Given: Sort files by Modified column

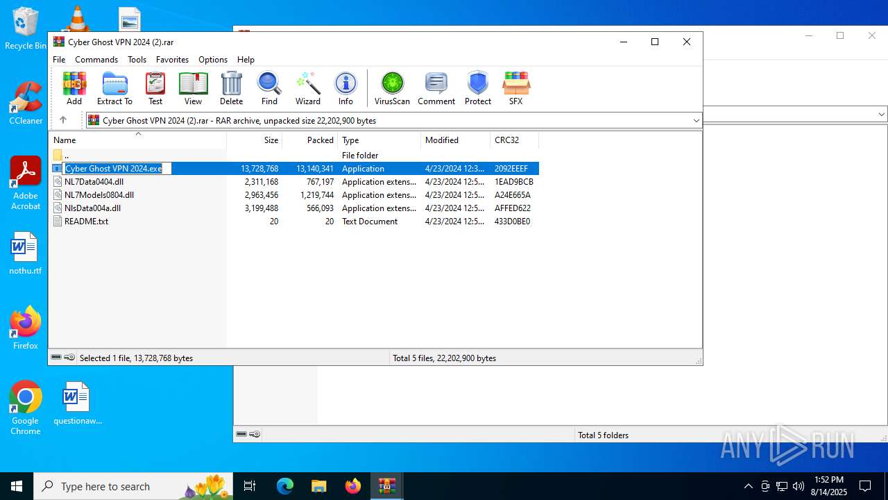Looking at the screenshot, I should pyautogui.click(x=456, y=140).
